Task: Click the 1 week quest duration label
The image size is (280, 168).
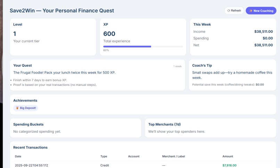Action: point(177,66)
